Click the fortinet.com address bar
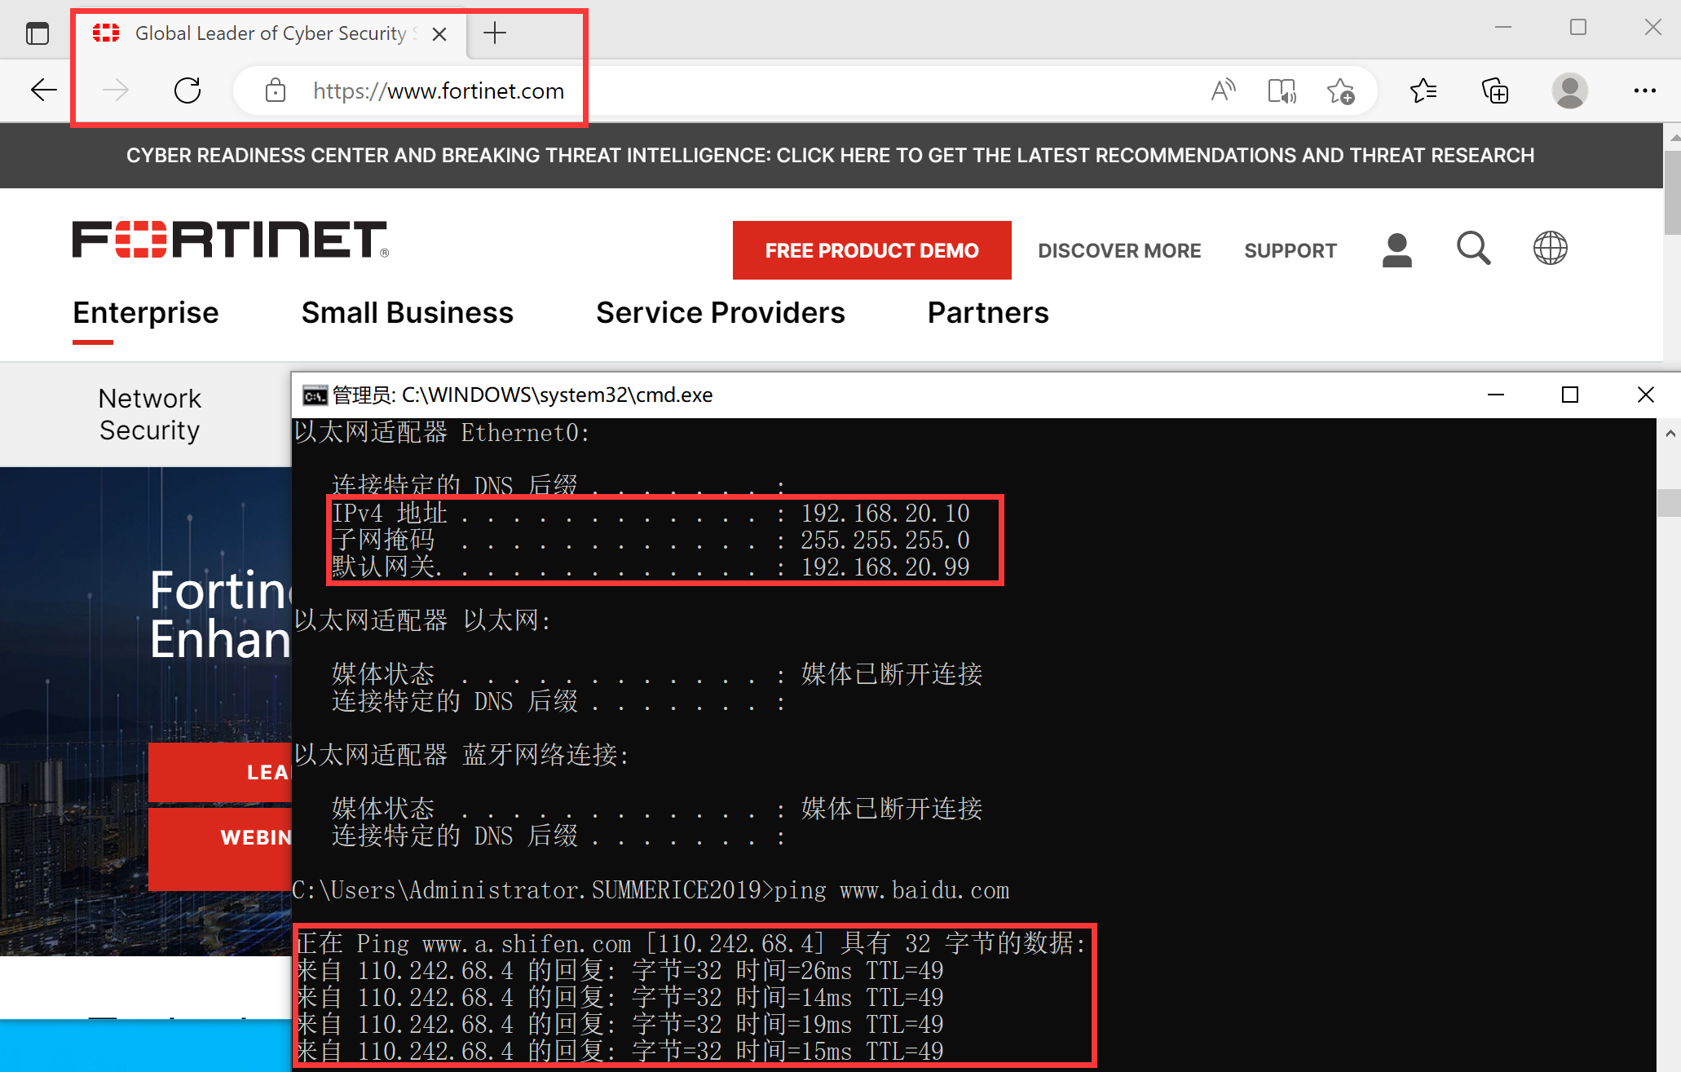Viewport: 1681px width, 1072px height. 439,90
